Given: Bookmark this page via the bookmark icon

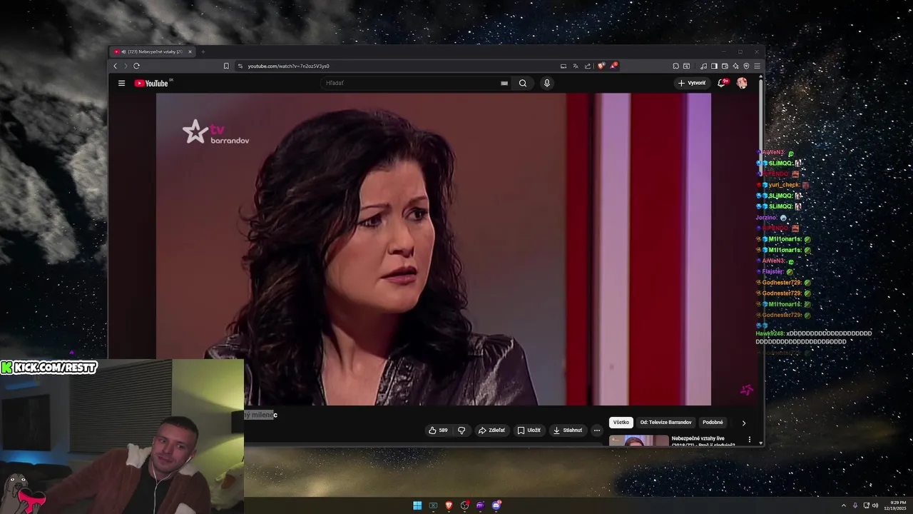Looking at the screenshot, I should pyautogui.click(x=226, y=66).
